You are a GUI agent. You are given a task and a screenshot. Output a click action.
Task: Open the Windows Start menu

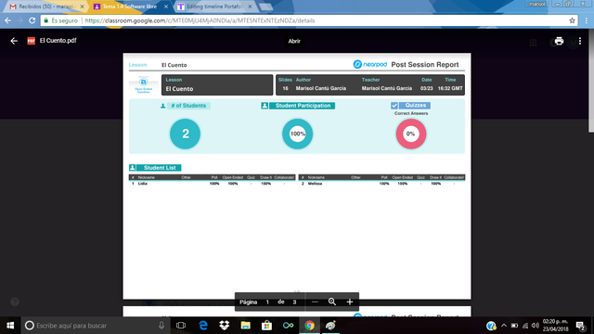tap(10, 326)
